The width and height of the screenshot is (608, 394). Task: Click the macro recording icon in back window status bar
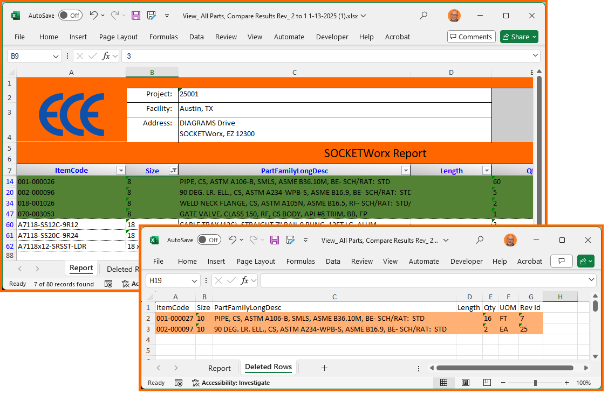108,284
